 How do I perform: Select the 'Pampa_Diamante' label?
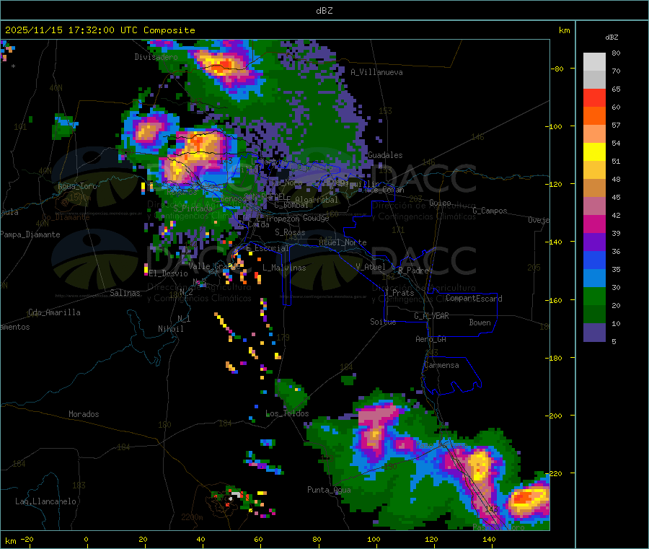tap(30, 234)
